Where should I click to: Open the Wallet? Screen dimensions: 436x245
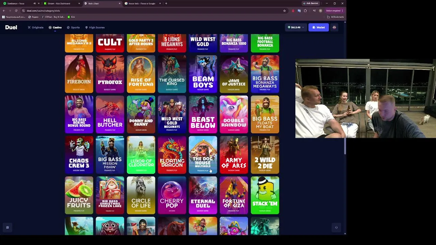[318, 27]
